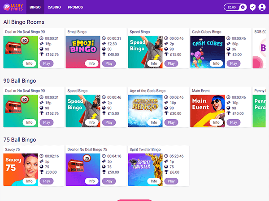
Task: Click the ticket price icon on Emoji Bingo
Action: pyautogui.click(x=104, y=44)
